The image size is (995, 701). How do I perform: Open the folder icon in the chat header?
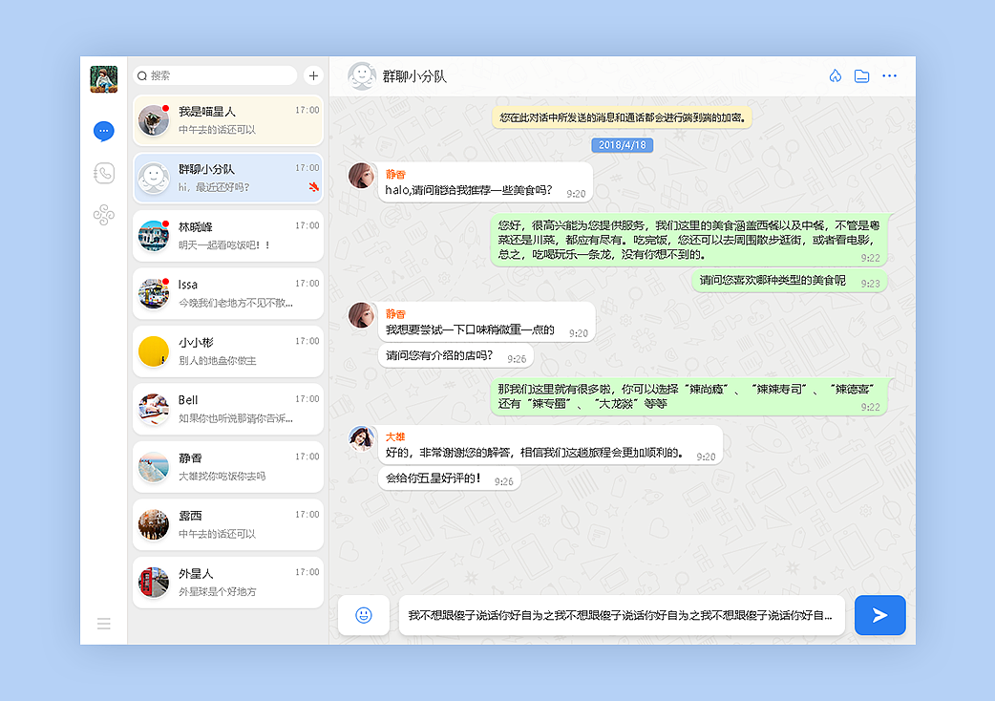tap(861, 75)
